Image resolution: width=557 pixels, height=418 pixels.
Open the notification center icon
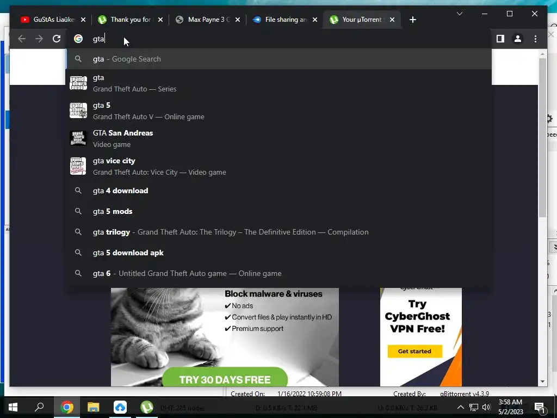coord(540,407)
